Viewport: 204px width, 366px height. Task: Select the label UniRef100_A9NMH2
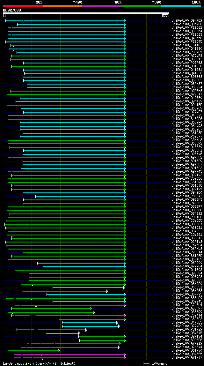tap(187, 157)
